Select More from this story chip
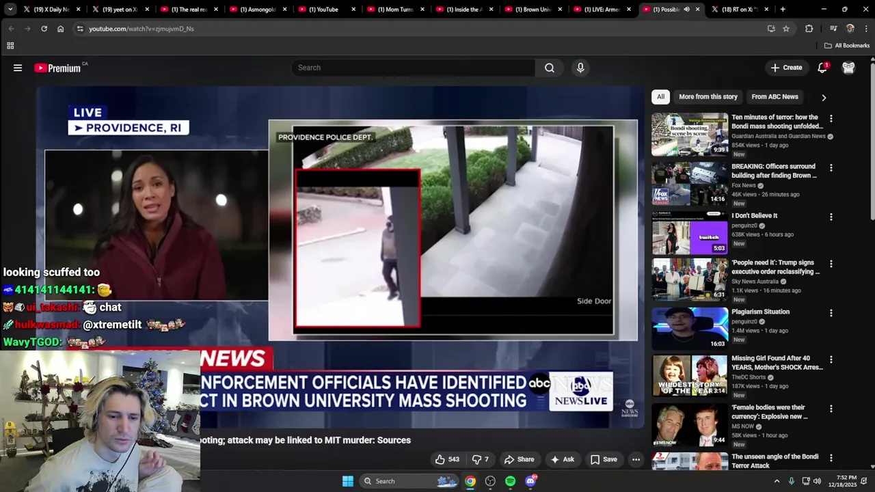This screenshot has height=492, width=875. pos(708,97)
